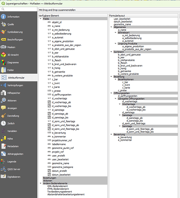This screenshot has width=180, height=198.
Task: Collapse the Fields tree group
Action: [41, 19]
